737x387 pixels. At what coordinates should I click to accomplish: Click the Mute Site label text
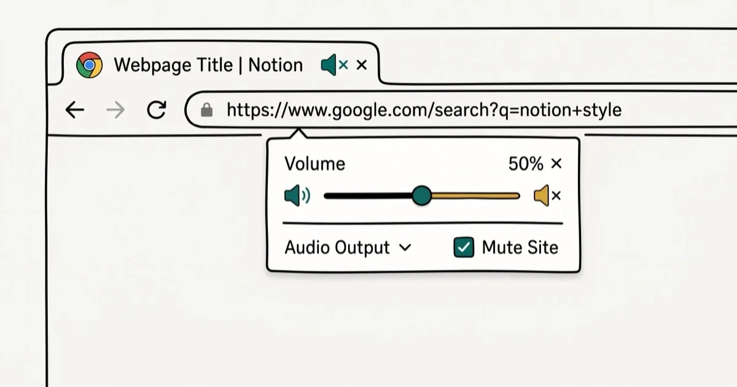[x=520, y=248]
